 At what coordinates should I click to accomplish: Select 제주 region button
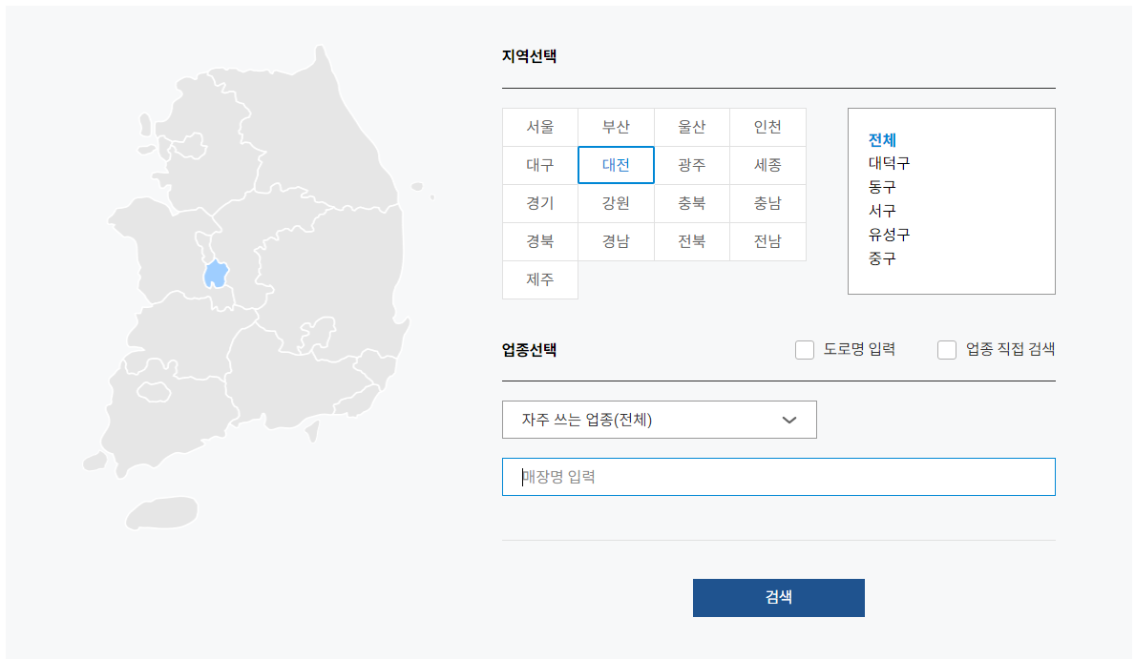point(540,279)
